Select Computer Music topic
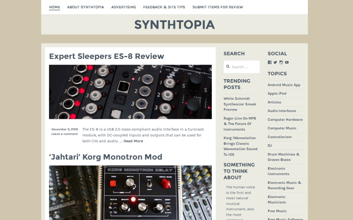Image resolution: width=353 pixels, height=220 pixels. (282, 128)
